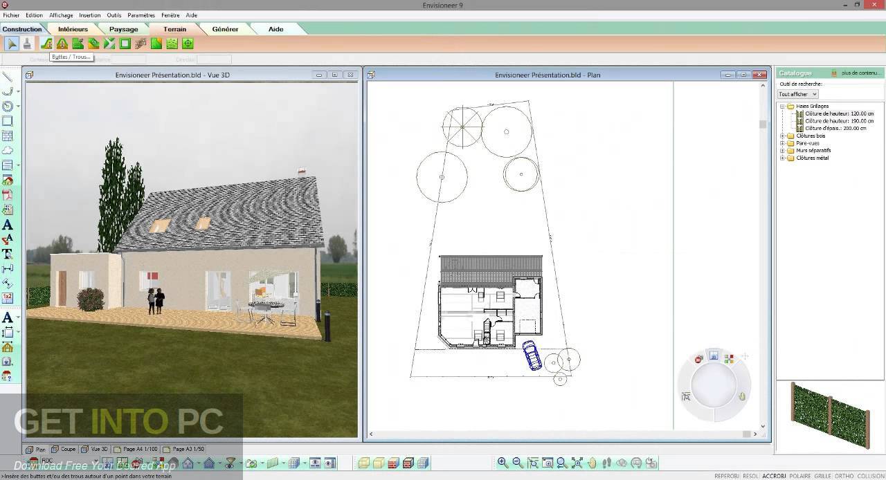Open the Coupe view tab at bottom
The height and width of the screenshot is (480, 886).
[x=64, y=450]
